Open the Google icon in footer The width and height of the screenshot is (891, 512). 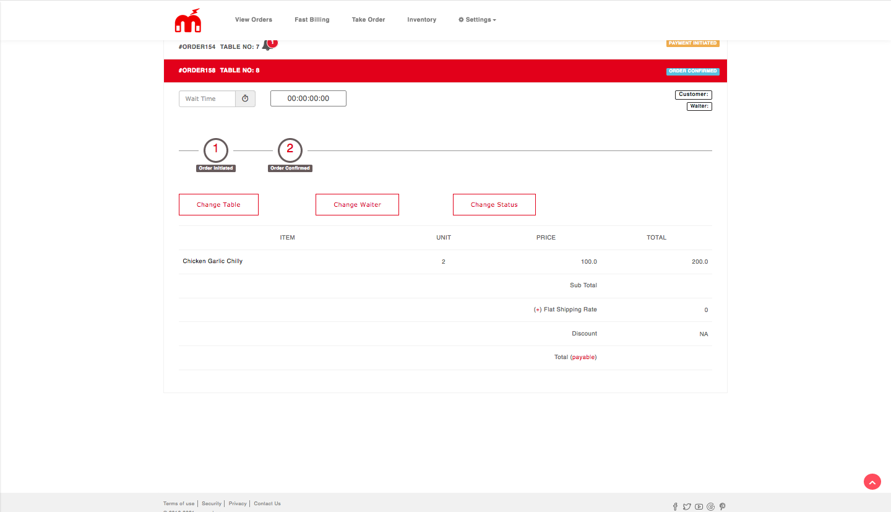coord(710,506)
